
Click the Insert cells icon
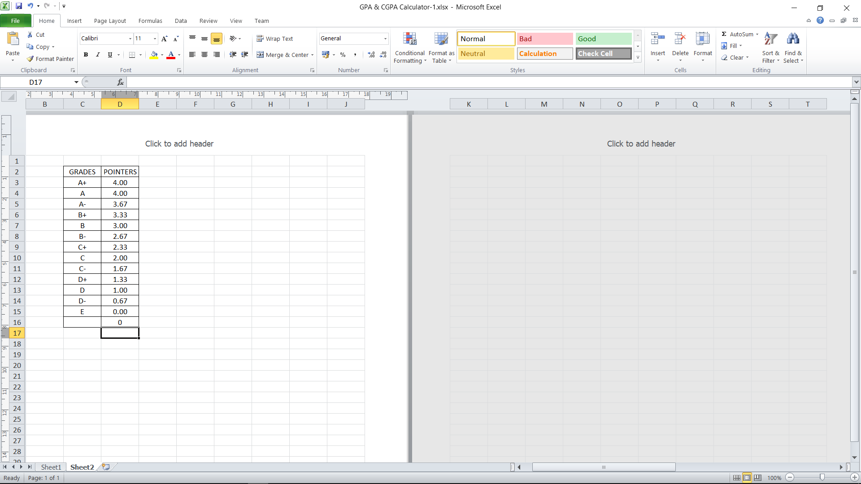point(657,39)
